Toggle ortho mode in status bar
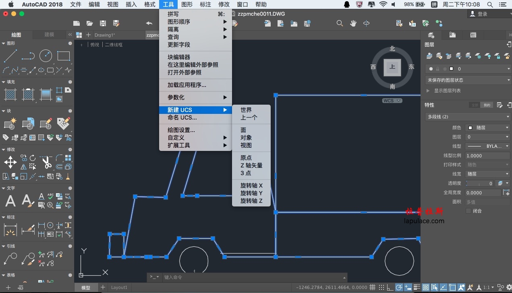 coord(390,287)
